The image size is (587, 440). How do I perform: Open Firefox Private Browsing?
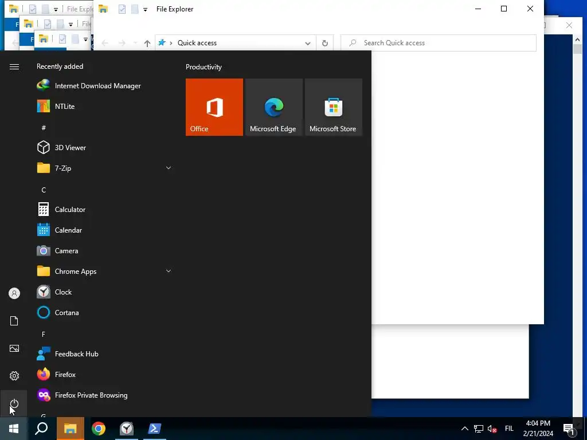click(x=83, y=395)
